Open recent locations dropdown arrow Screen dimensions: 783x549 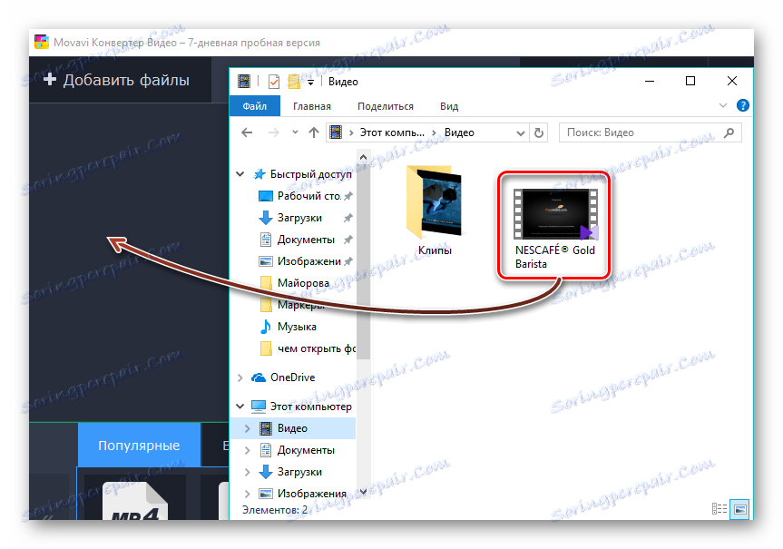295,132
